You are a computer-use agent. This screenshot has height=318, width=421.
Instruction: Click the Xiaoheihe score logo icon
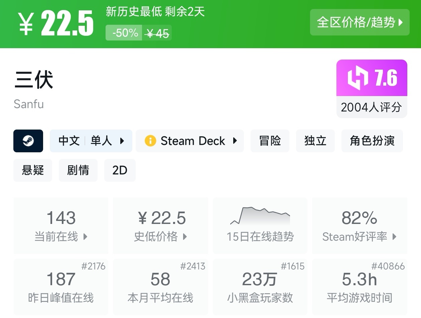pos(358,78)
